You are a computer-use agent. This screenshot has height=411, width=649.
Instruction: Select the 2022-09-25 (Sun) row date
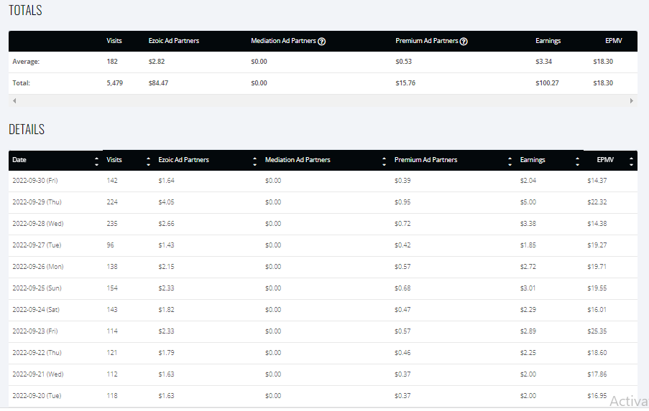(x=37, y=288)
